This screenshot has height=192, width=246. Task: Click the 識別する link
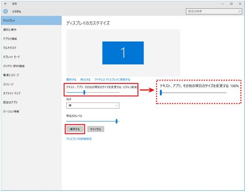[x=71, y=80]
